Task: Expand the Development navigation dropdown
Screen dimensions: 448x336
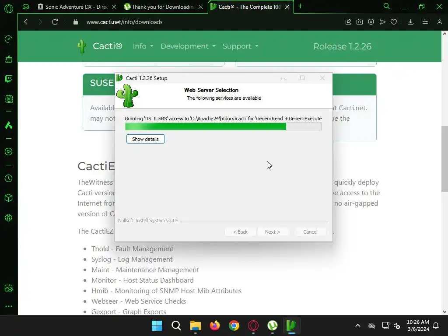Action: [188, 46]
